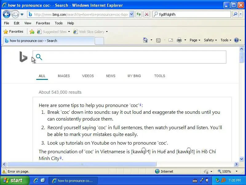
Task: Open the Help menu
Action: pos(71,23)
